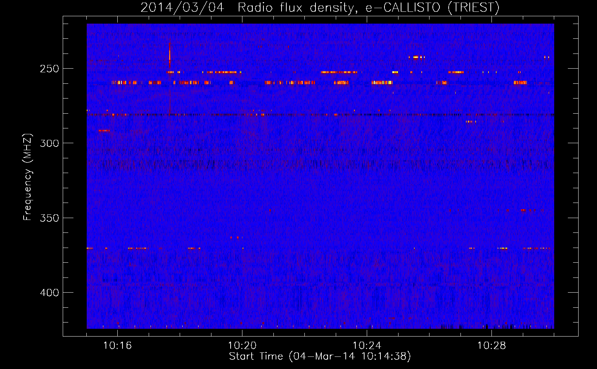Select the 400 frequency tick label
The height and width of the screenshot is (369, 597).
pyautogui.click(x=49, y=293)
